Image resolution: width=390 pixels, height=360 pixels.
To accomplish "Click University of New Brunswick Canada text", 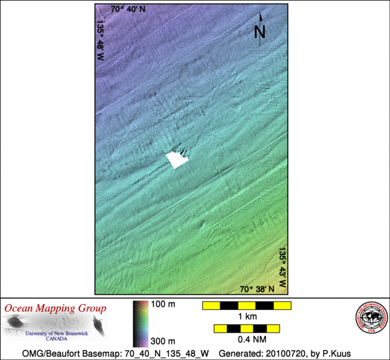I will [x=53, y=336].
